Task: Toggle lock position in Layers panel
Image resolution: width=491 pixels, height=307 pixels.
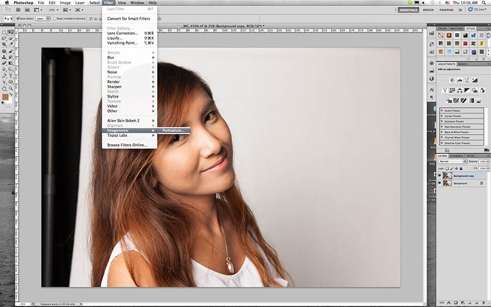Action: [456, 168]
